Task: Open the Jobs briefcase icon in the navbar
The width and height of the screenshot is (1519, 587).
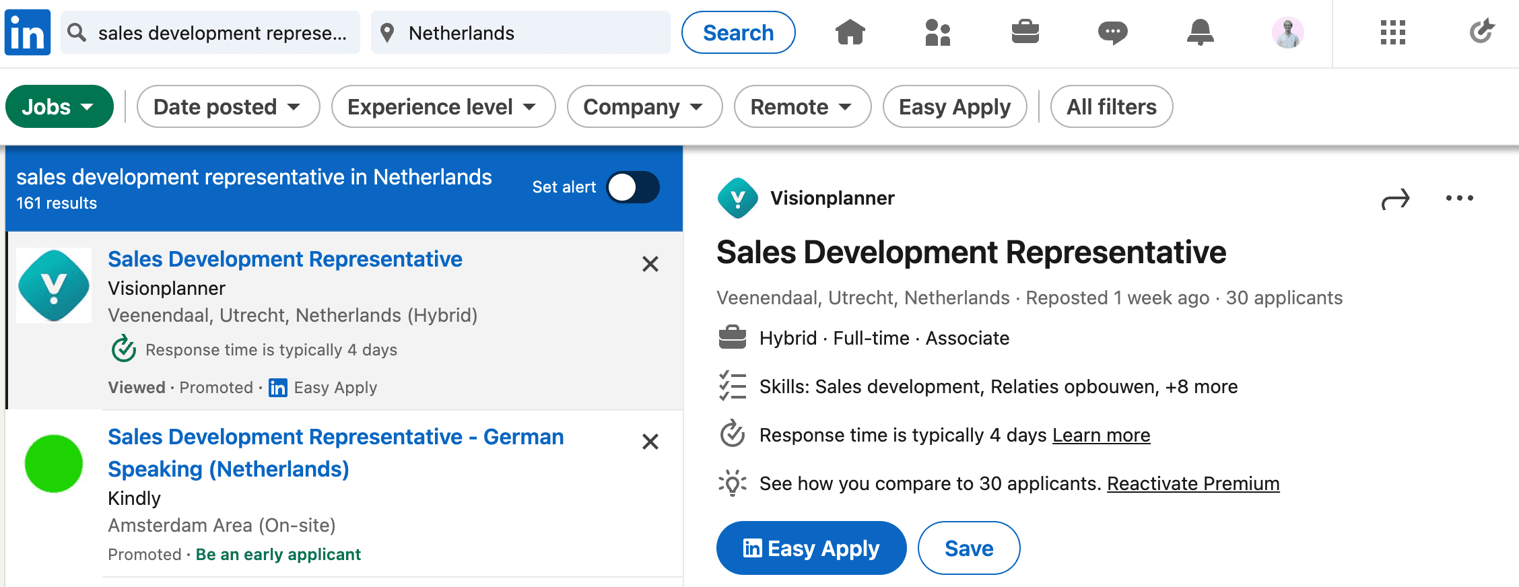Action: pyautogui.click(x=1025, y=32)
